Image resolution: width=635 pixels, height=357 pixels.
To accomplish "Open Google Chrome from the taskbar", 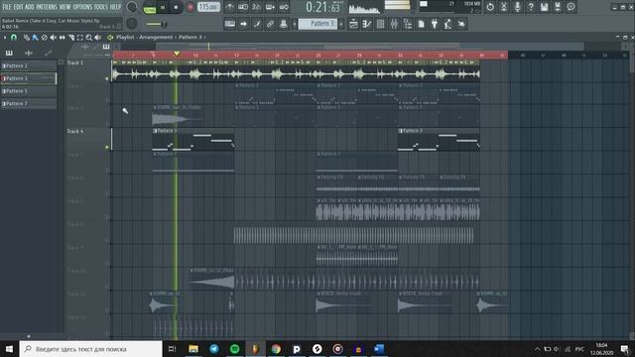I will tap(276, 349).
